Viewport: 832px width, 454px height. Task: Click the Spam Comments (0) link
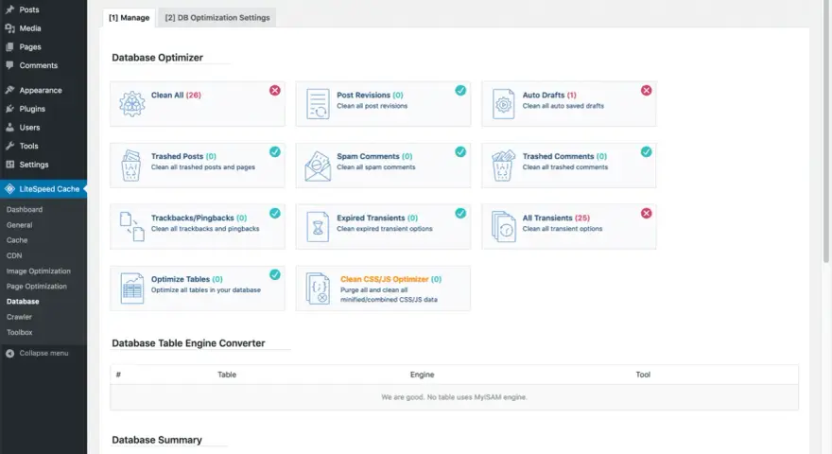374,156
